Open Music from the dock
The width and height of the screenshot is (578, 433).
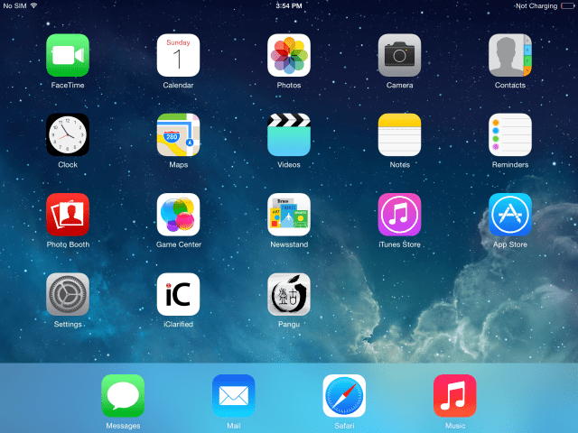pyautogui.click(x=455, y=396)
